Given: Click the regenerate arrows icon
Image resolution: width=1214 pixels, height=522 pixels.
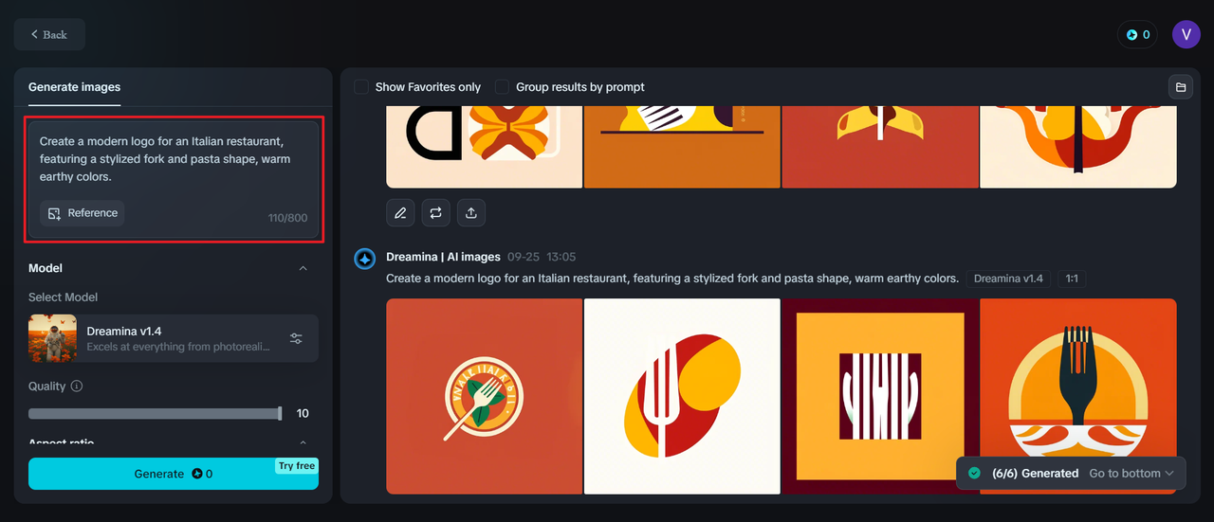Looking at the screenshot, I should [x=436, y=213].
